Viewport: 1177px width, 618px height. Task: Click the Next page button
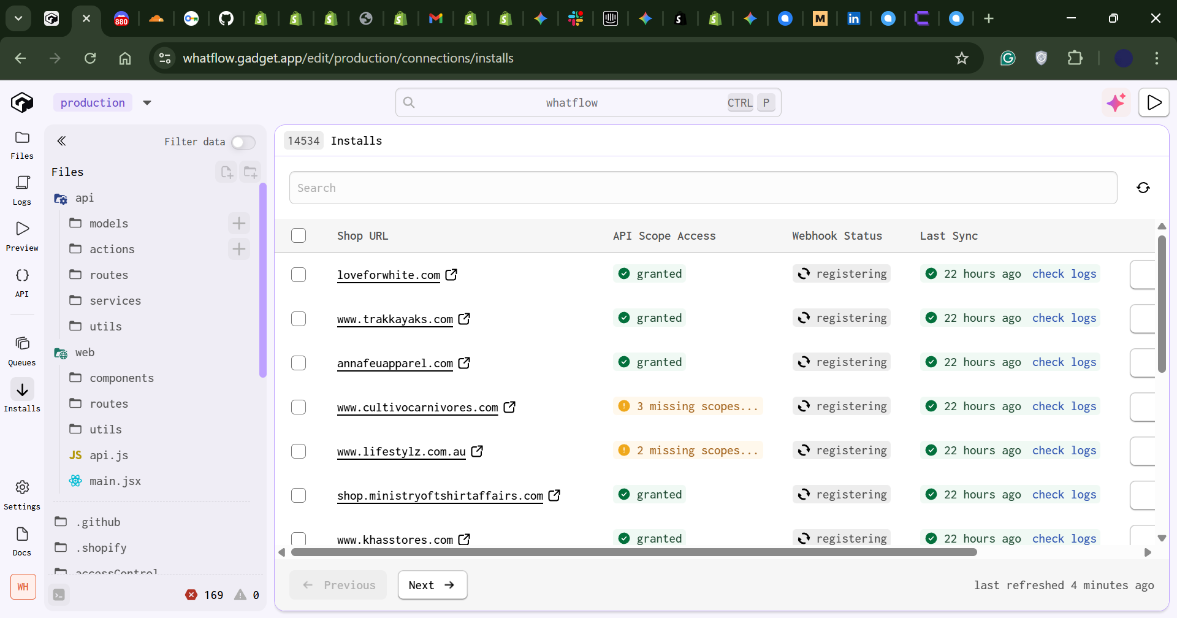[x=433, y=585]
